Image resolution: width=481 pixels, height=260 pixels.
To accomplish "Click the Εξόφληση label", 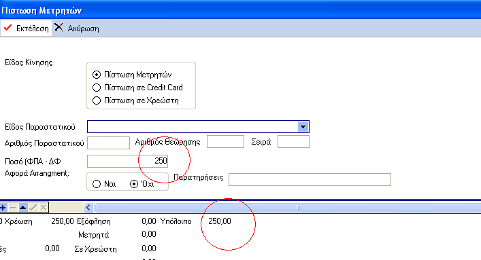I will coord(94,221).
